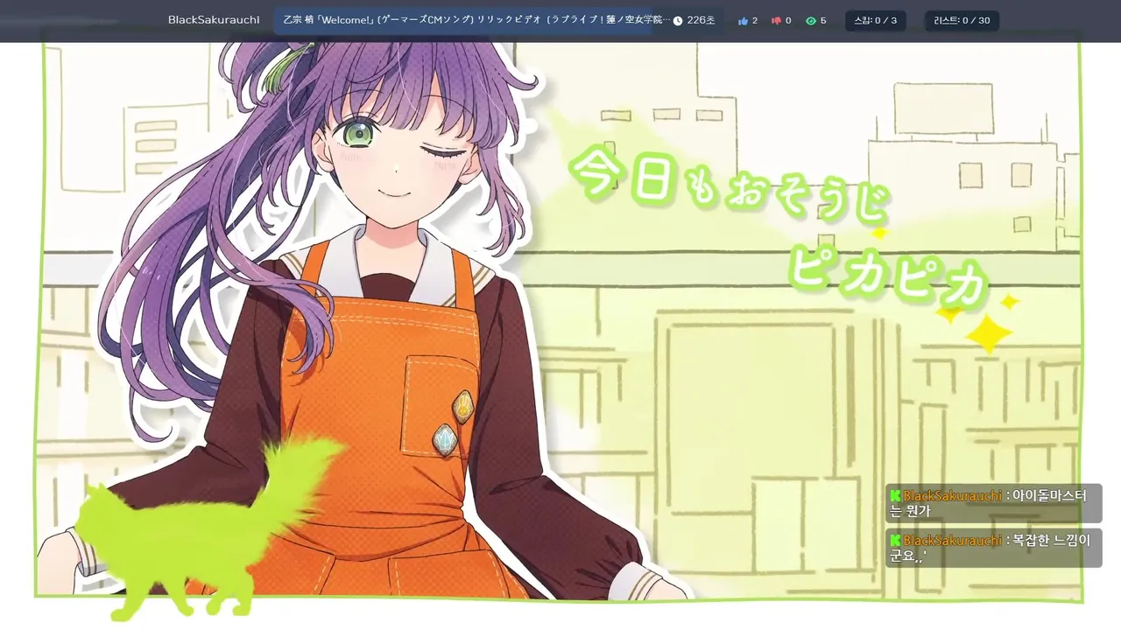The height and width of the screenshot is (630, 1121).
Task: Click the BlackSakurauchi name in the top bar
Action: [x=214, y=20]
